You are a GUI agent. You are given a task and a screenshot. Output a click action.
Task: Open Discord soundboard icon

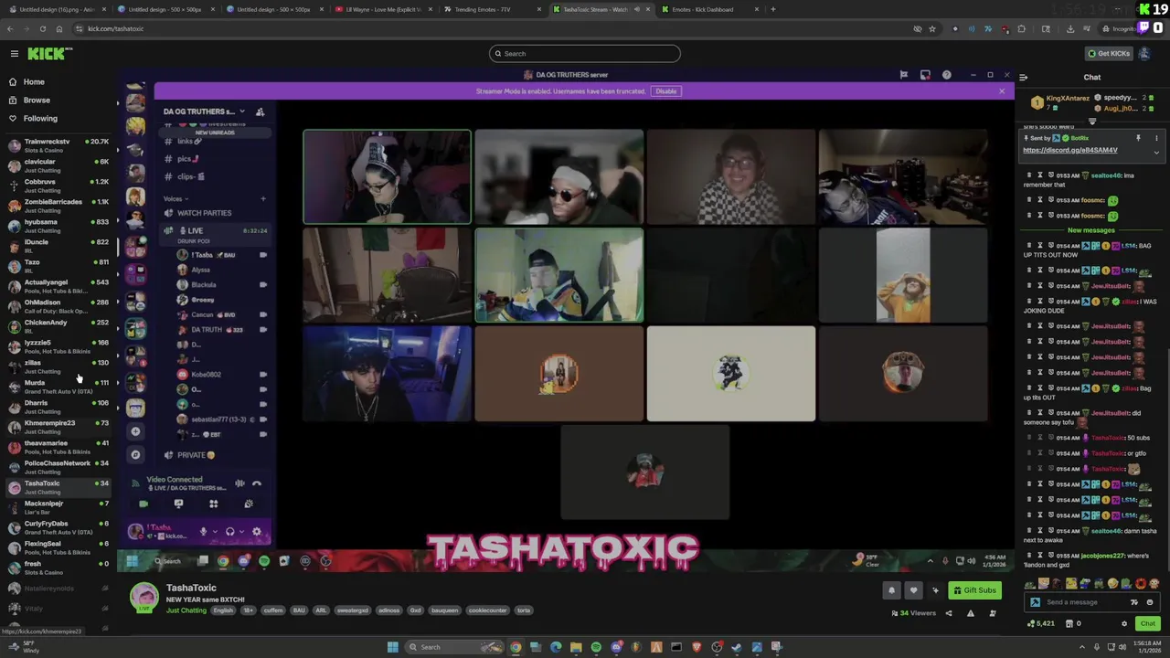249,504
